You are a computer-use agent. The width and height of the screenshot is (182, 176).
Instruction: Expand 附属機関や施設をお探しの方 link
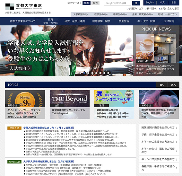point(159,128)
